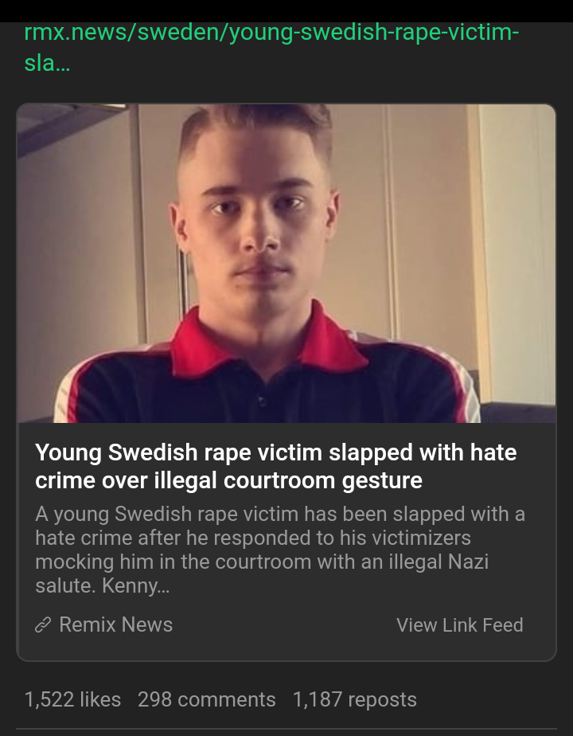Open View Link Feed
This screenshot has height=736, width=573.
[459, 624]
